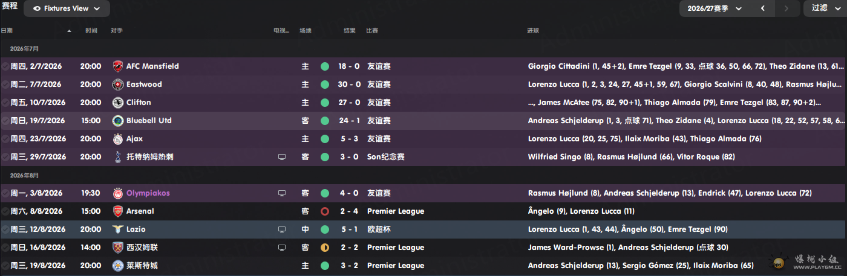Viewport: 847px width, 276px height.
Task: Click TV broadcast icon on Lazio row
Action: click(281, 229)
